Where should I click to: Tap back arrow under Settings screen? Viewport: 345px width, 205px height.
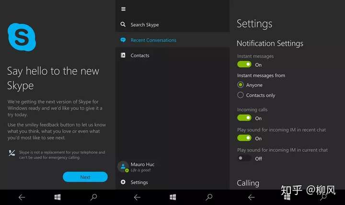[x=251, y=197]
